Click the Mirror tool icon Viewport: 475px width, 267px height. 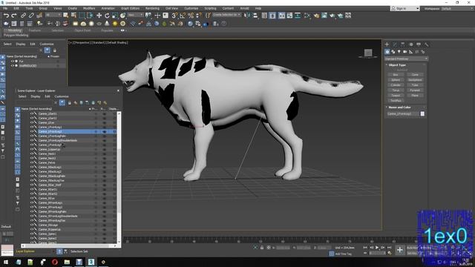pos(247,16)
